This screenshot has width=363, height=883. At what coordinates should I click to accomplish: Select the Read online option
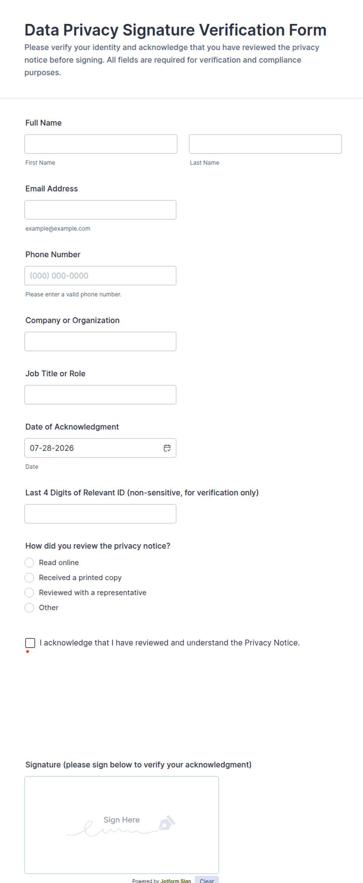pyautogui.click(x=29, y=563)
